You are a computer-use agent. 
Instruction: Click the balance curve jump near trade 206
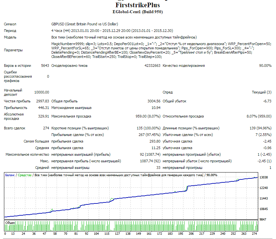[187, 188]
